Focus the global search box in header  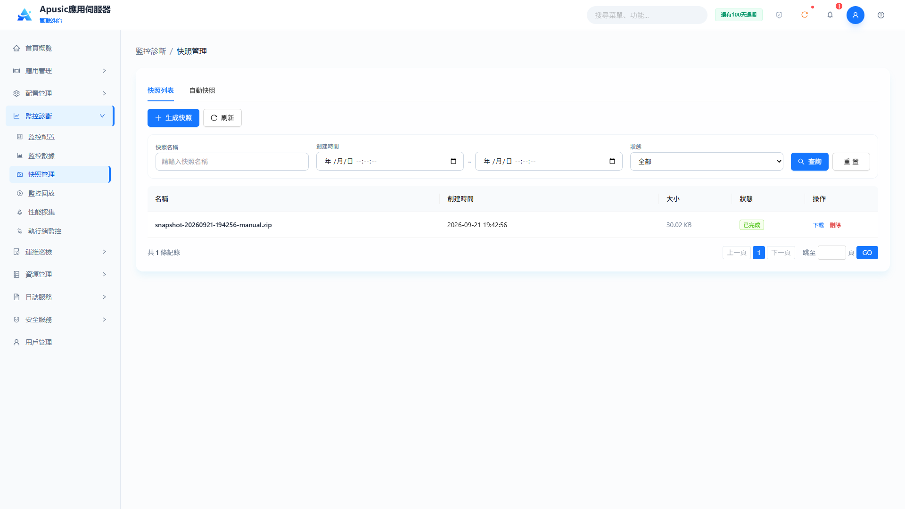coord(647,15)
